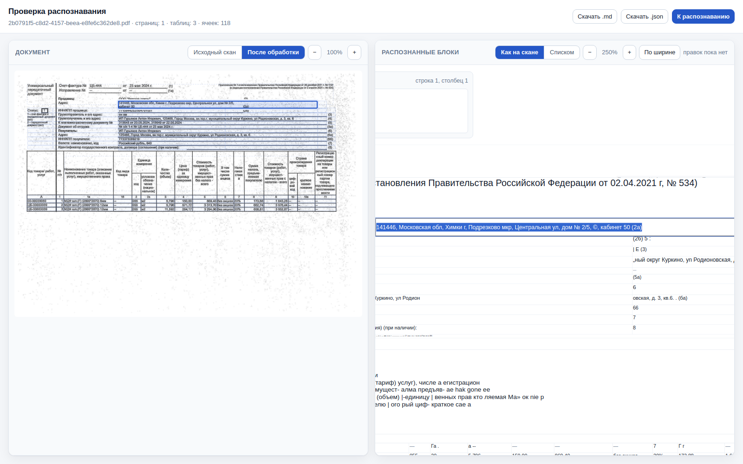The height and width of the screenshot is (464, 743).
Task: Increase recognized blocks zoom with plus
Action: point(629,52)
